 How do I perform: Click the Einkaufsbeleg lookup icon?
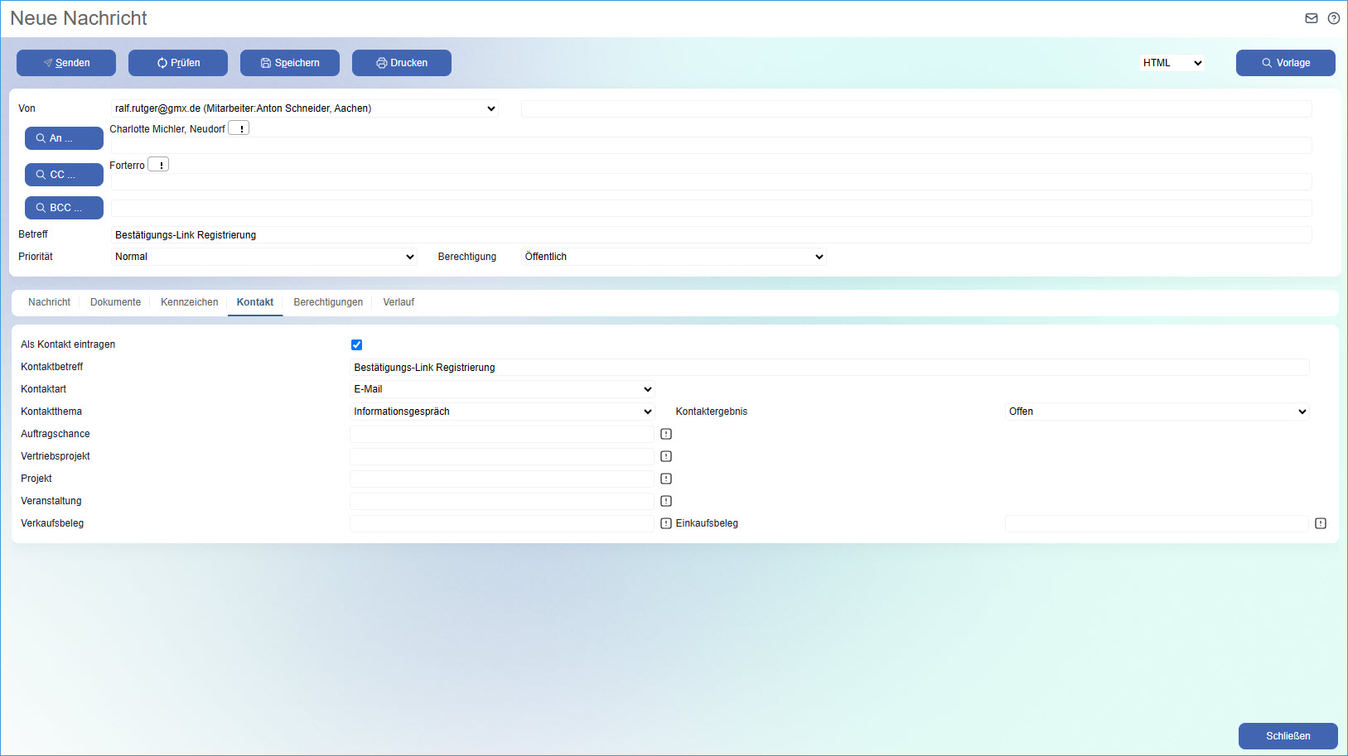[x=1321, y=523]
